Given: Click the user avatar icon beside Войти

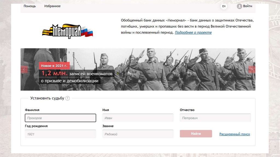Looking at the screenshot, I should click(239, 6).
